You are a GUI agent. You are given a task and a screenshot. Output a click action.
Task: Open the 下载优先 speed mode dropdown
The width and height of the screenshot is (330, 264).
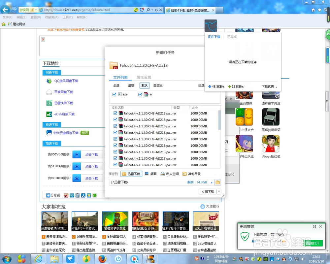tap(269, 86)
